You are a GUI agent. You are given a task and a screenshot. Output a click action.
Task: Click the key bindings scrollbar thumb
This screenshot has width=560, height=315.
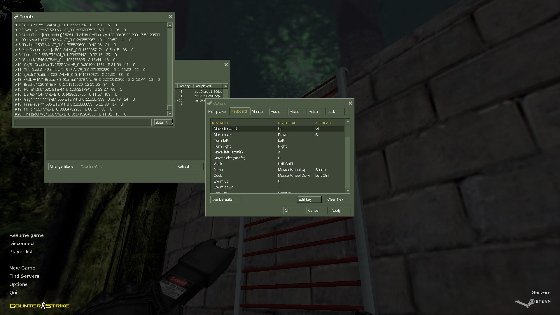click(347, 131)
